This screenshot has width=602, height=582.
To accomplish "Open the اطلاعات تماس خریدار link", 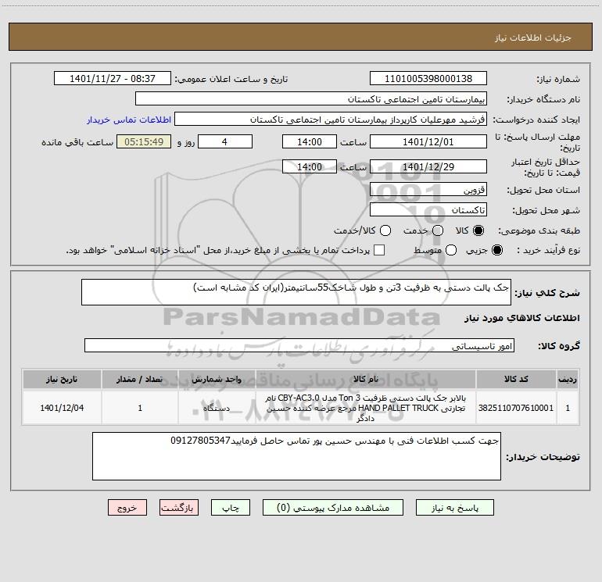I will 129,120.
